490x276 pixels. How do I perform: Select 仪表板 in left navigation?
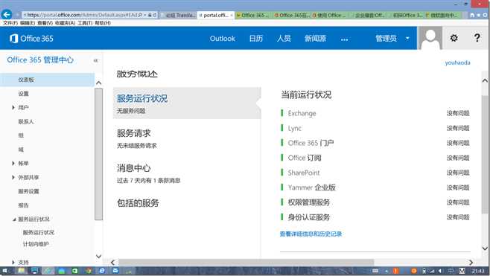pyautogui.click(x=47, y=80)
